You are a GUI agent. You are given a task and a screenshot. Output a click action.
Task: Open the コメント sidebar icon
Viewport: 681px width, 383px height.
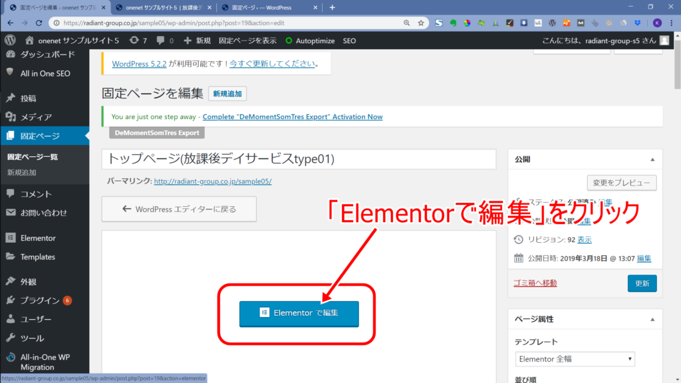[11, 194]
